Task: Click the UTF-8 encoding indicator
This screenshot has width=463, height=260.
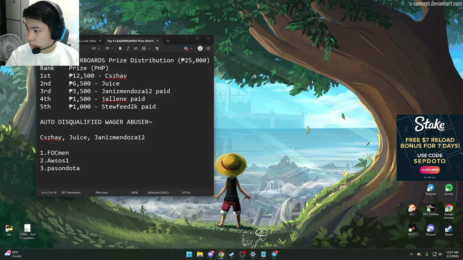Action: (186, 192)
